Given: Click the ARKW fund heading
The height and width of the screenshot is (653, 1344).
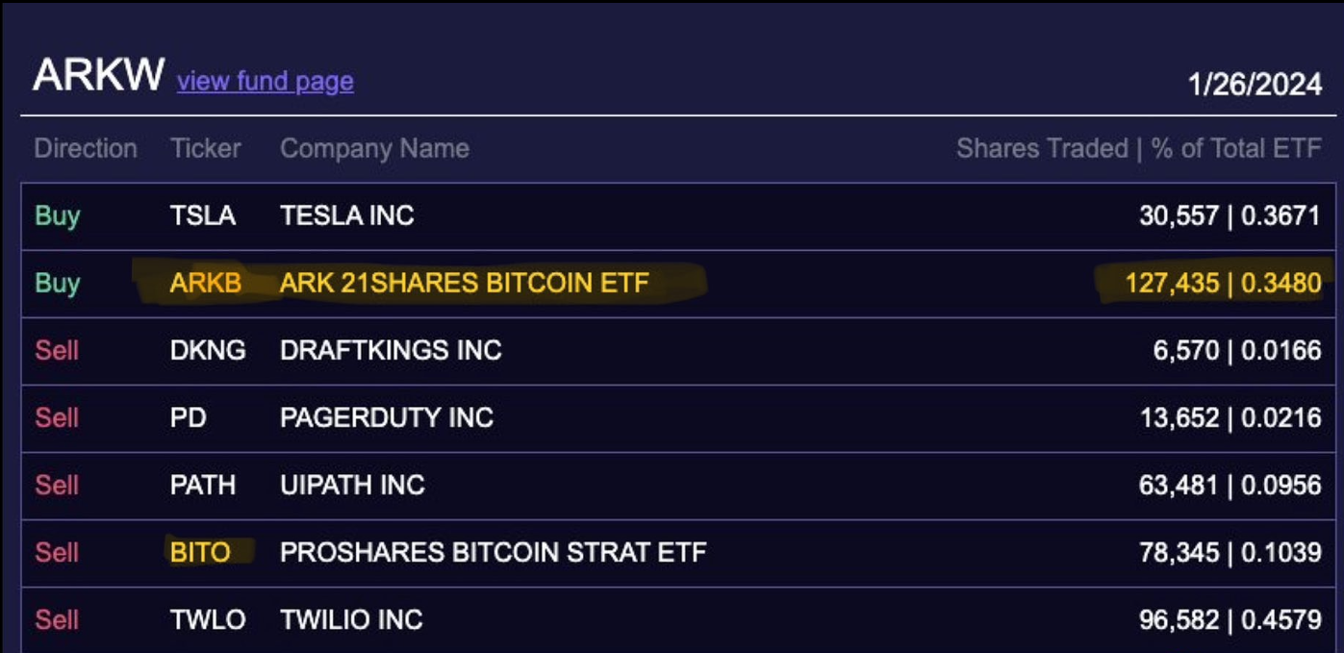Looking at the screenshot, I should (x=98, y=76).
